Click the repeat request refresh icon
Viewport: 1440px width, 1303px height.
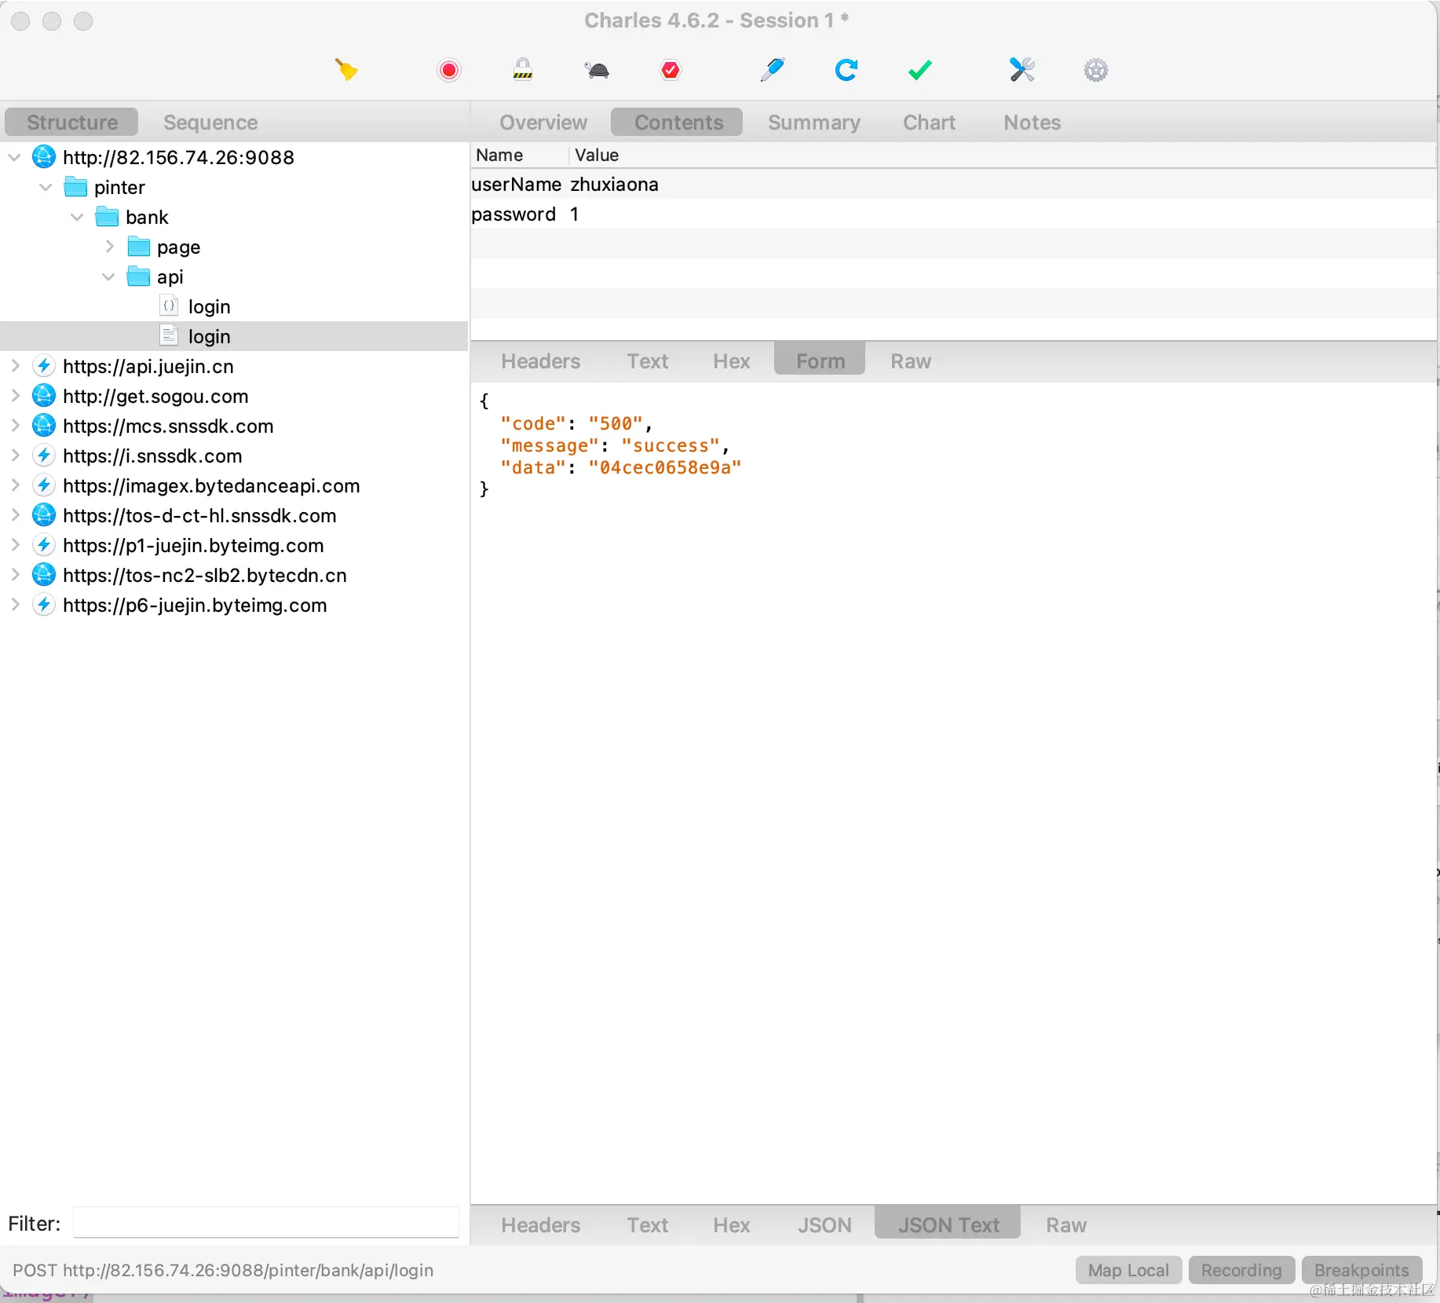click(x=846, y=70)
